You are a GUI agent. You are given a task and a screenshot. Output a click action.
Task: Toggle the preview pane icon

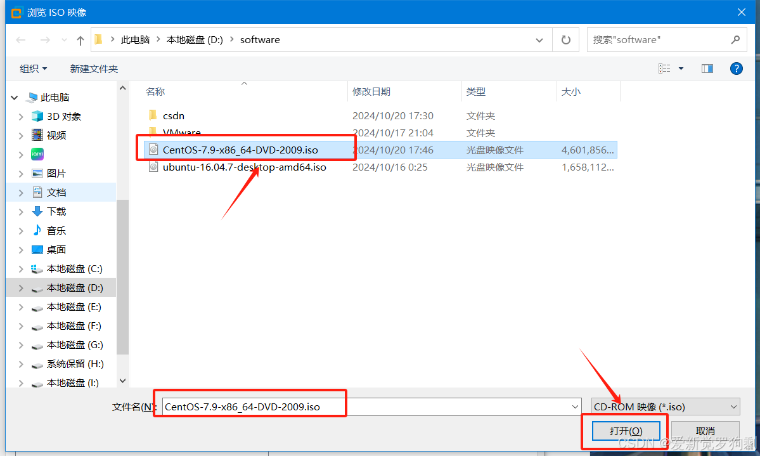click(x=707, y=68)
